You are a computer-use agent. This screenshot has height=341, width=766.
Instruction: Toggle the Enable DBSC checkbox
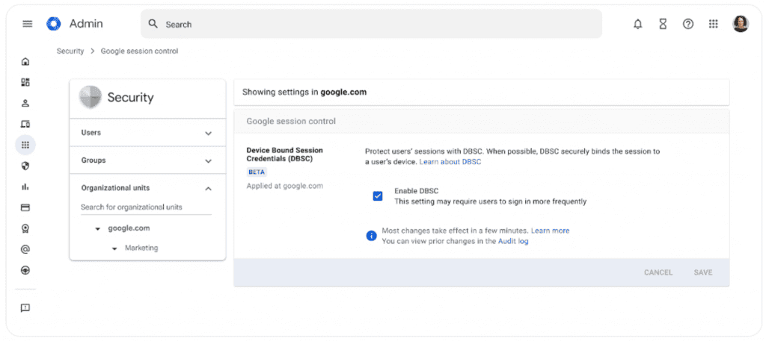(378, 195)
